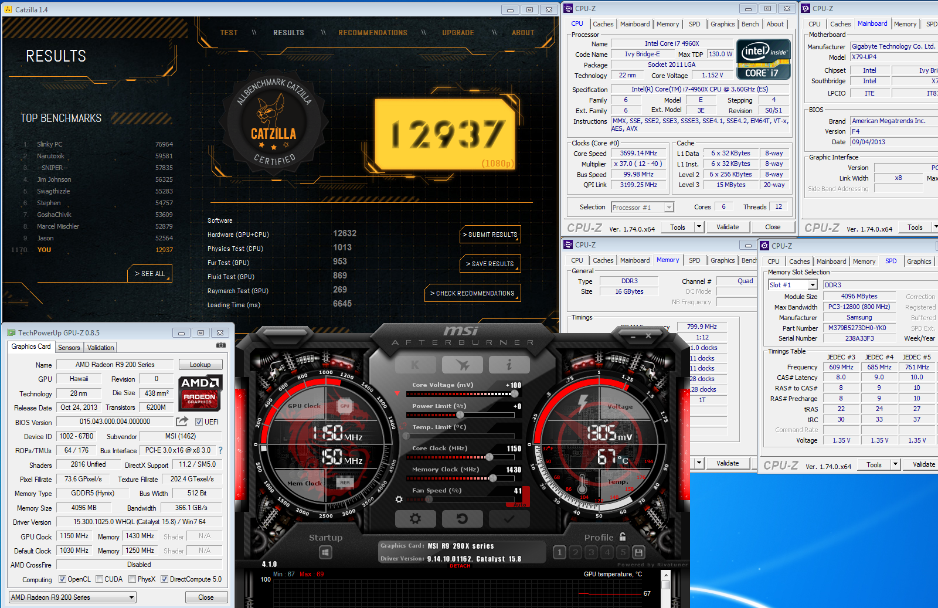Toggle the CUDA checkbox

pos(100,579)
